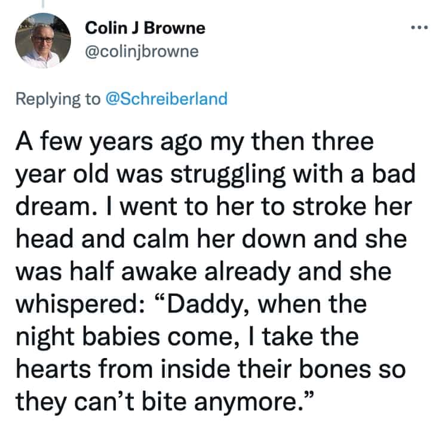The image size is (448, 429).
Task: Open the @Schreiberland mention link
Action: tap(165, 98)
